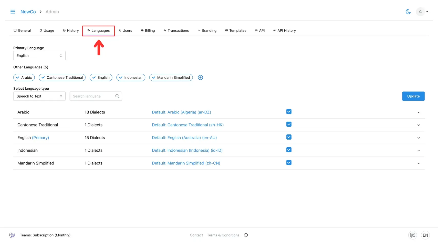
Task: Click the search magnifier icon
Action: [x=117, y=96]
